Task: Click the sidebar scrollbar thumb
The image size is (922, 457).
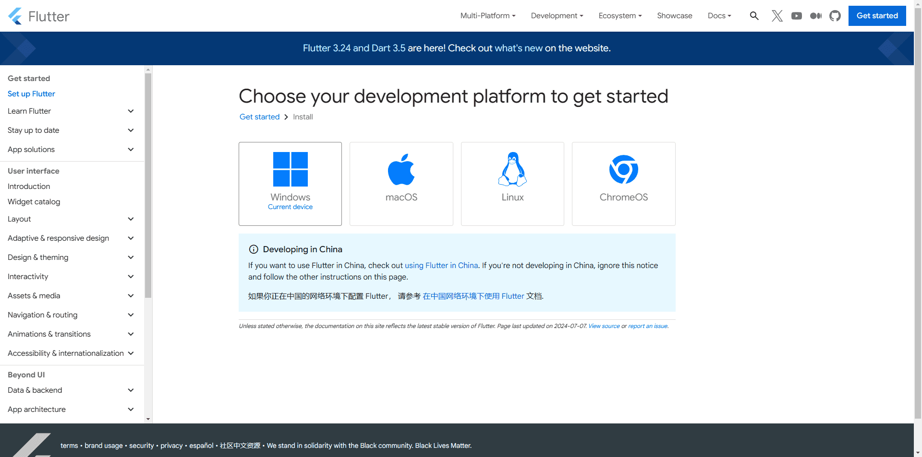Action: (x=148, y=186)
